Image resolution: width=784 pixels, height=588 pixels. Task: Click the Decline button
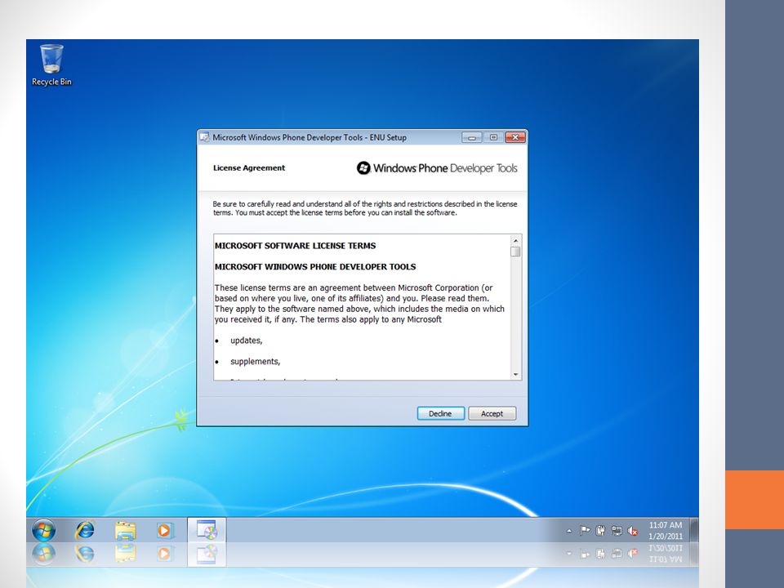[x=440, y=413]
